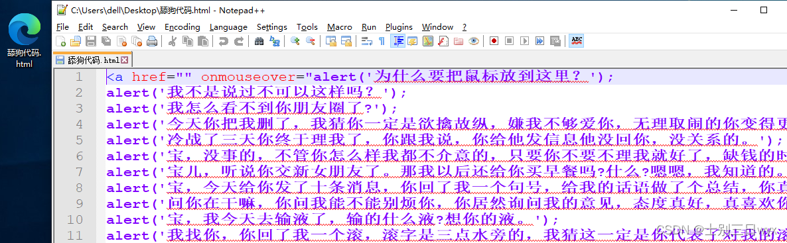This screenshot has width=787, height=243.
Task: Click the Undo arrow icon
Action: [224, 41]
